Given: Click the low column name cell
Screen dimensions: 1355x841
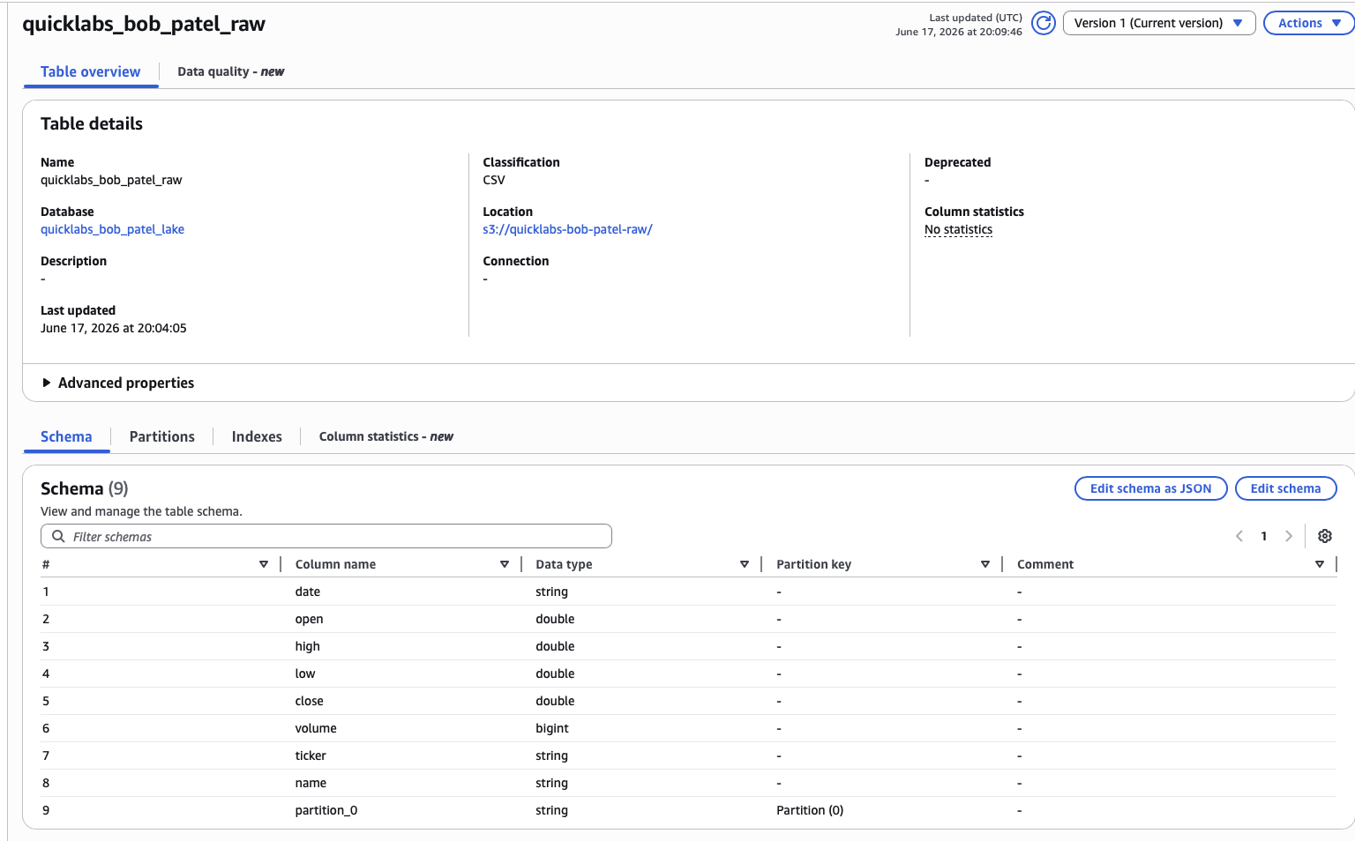Looking at the screenshot, I should pyautogui.click(x=304, y=674).
